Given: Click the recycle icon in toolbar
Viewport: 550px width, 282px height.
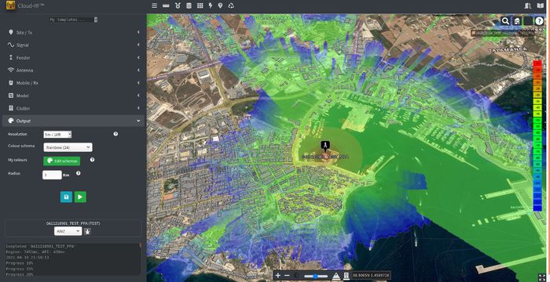Looking at the screenshot, I should [x=231, y=5].
